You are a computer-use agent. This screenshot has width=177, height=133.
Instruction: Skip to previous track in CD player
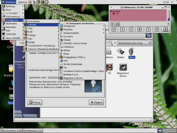pos(114,29)
